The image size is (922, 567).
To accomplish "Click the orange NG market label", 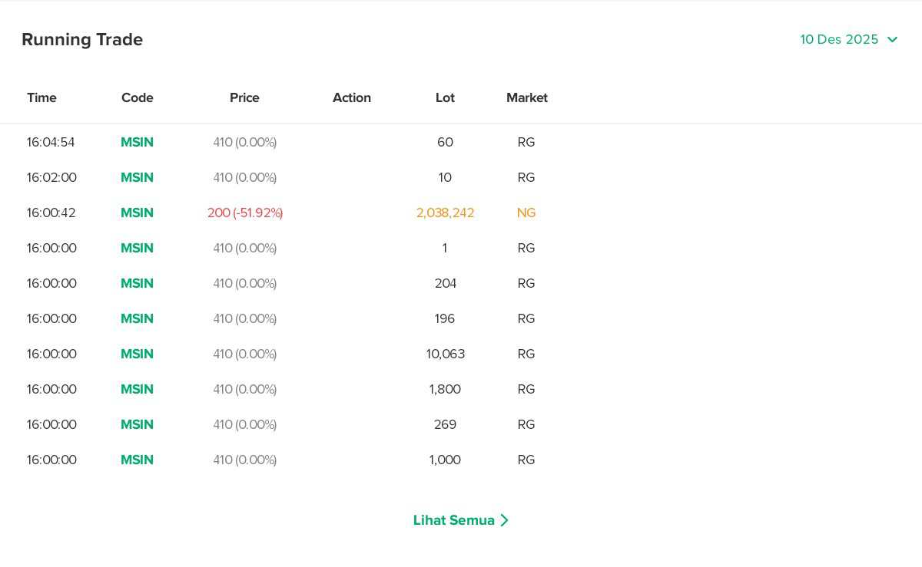I will (526, 213).
